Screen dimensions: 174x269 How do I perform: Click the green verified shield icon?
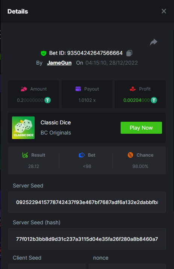coord(44,53)
